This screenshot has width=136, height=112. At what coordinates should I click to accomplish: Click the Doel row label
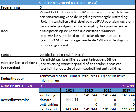tap(20, 31)
